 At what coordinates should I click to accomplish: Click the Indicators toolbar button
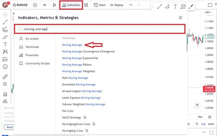pyautogui.click(x=71, y=5)
